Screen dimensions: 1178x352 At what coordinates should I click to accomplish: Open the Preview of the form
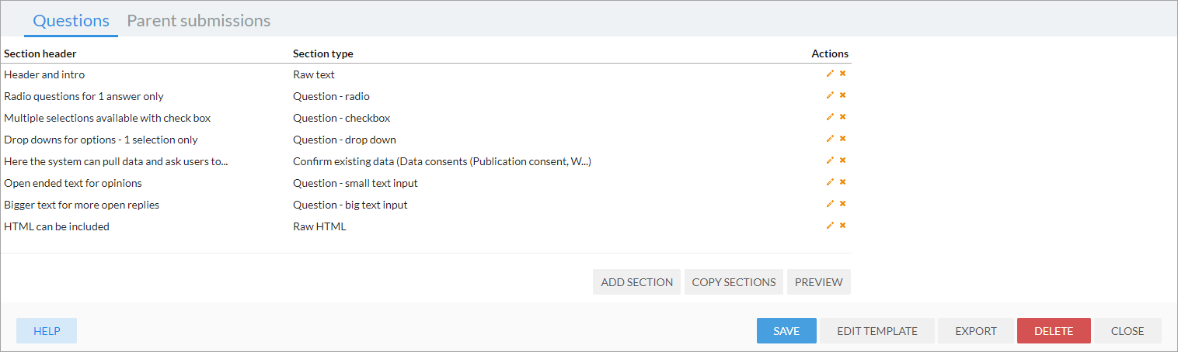pos(819,282)
